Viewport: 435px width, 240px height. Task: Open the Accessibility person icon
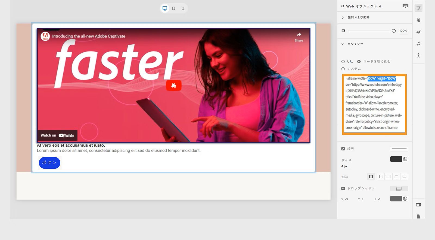[418, 55]
